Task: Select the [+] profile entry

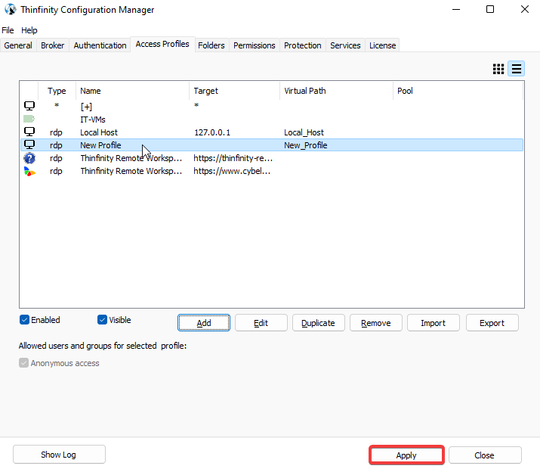Action: (272, 106)
